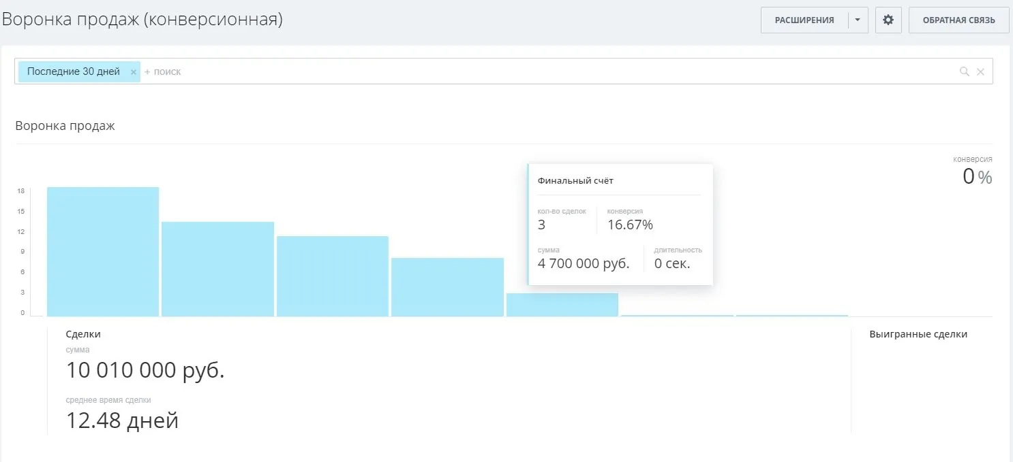Viewport: 1013px width, 462px height.
Task: Open ОБРАТНАЯ СВЯЗЬ feedback button
Action: pyautogui.click(x=958, y=20)
